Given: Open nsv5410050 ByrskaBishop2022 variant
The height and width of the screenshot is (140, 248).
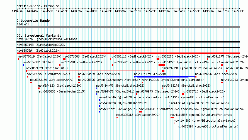Looking at the screenshot, I should coord(123,103).
